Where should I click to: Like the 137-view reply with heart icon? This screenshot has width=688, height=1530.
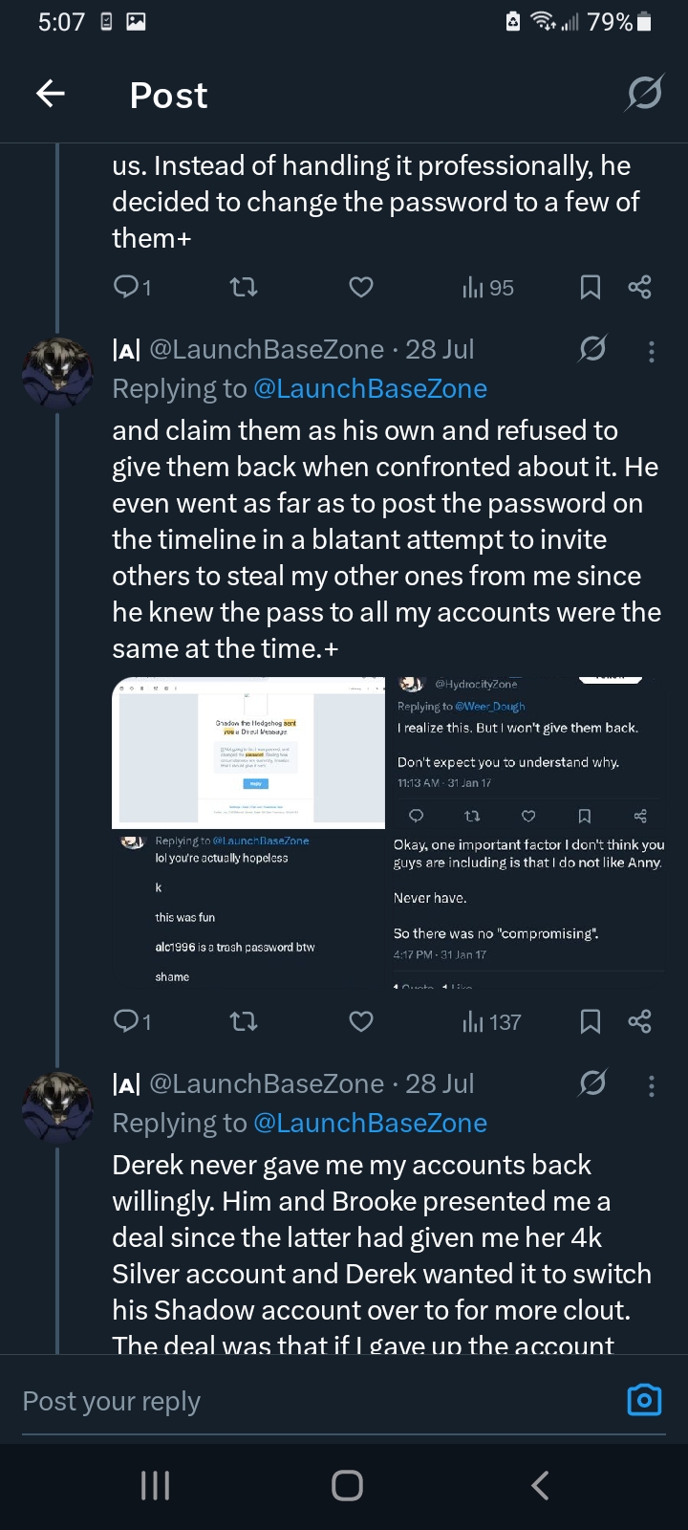tap(361, 1021)
